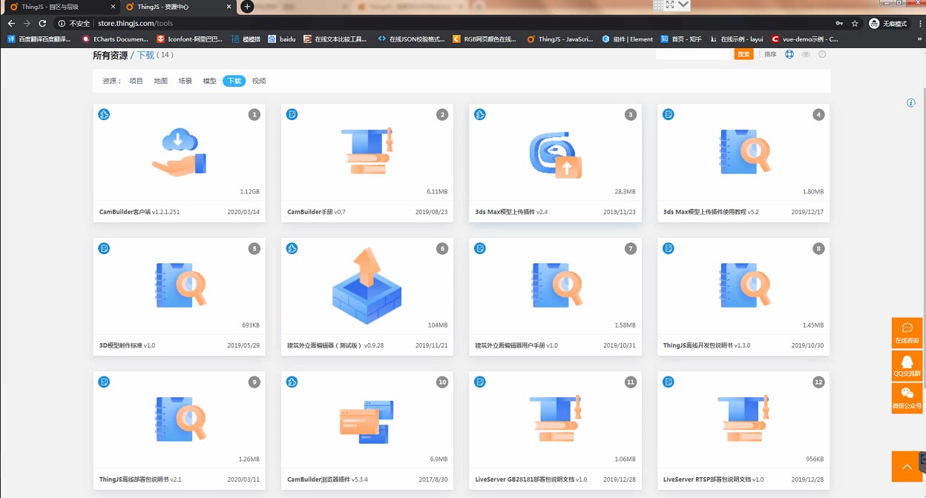
Task: Click the clock history icon near the search bar
Action: 820,54
